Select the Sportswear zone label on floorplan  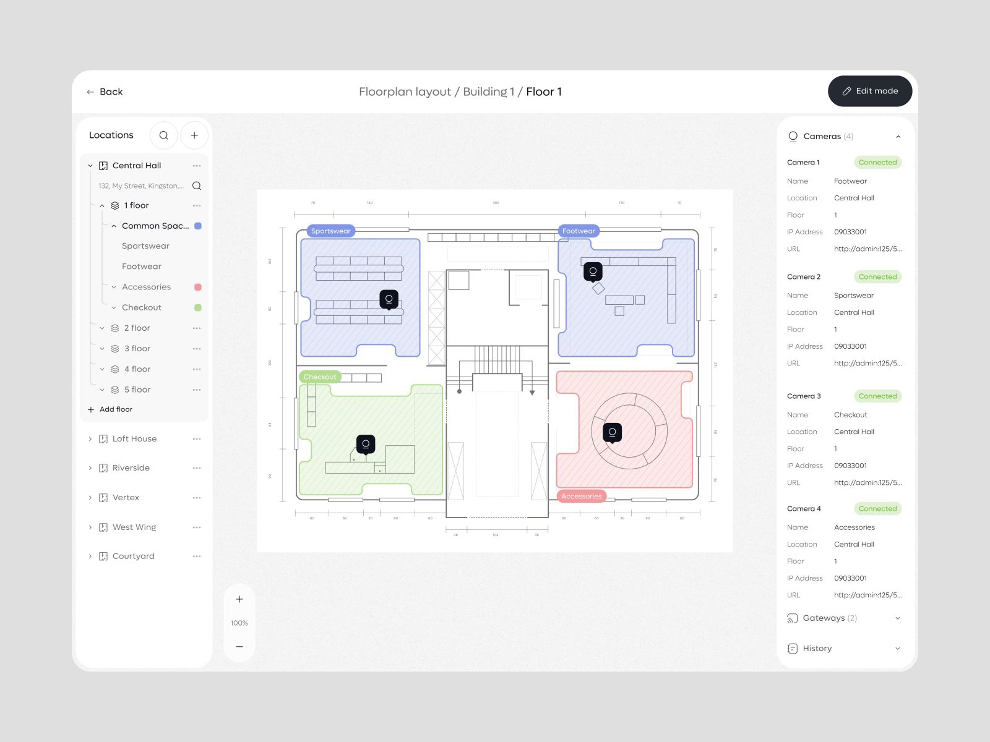(330, 231)
